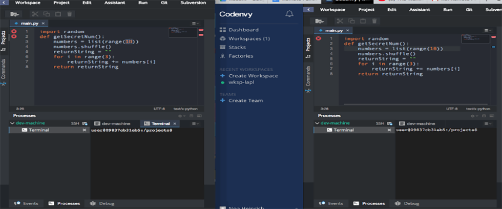Switch to the Debug tab in right IDE
The width and height of the screenshot is (502, 209).
tap(407, 203)
